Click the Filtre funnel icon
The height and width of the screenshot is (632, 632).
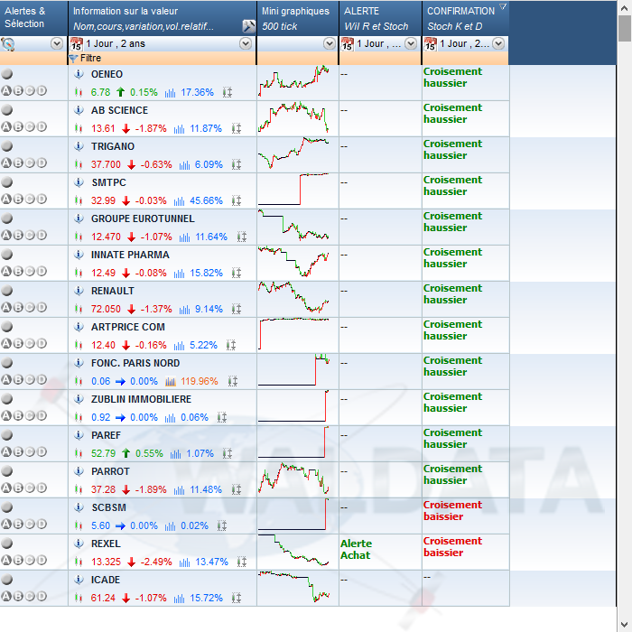point(73,59)
